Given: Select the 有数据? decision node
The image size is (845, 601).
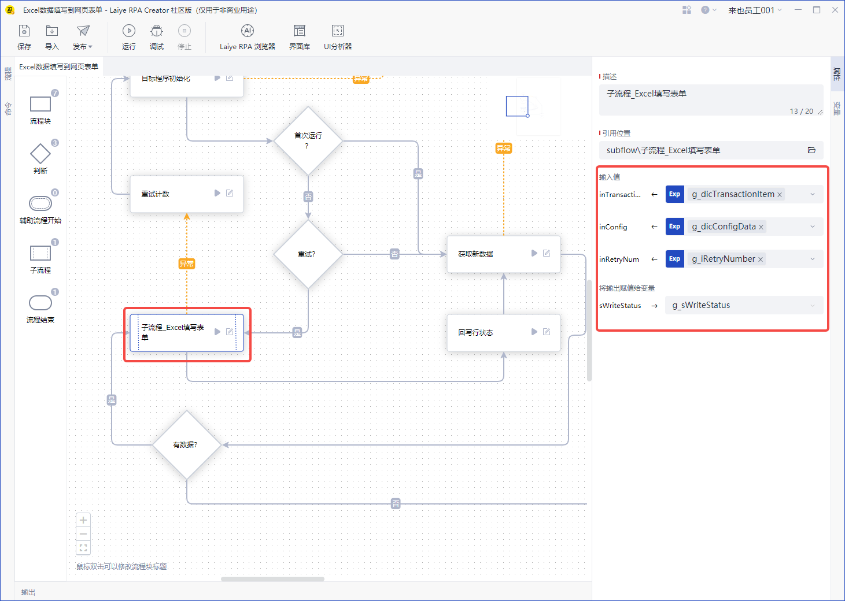Looking at the screenshot, I should (x=187, y=445).
